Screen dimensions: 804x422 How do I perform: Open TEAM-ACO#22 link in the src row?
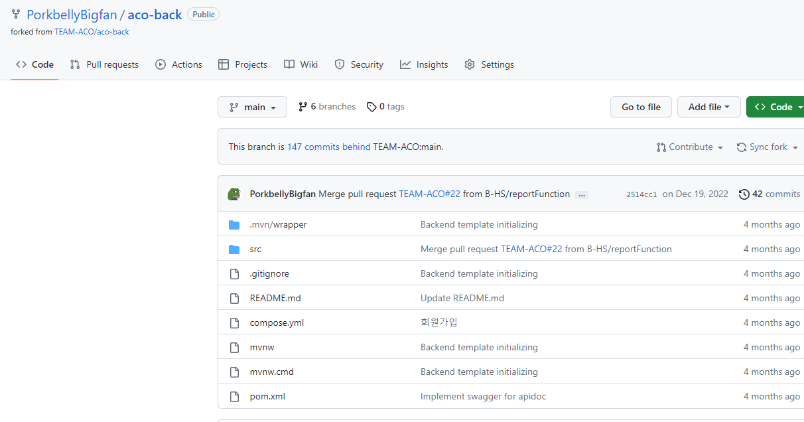(531, 249)
